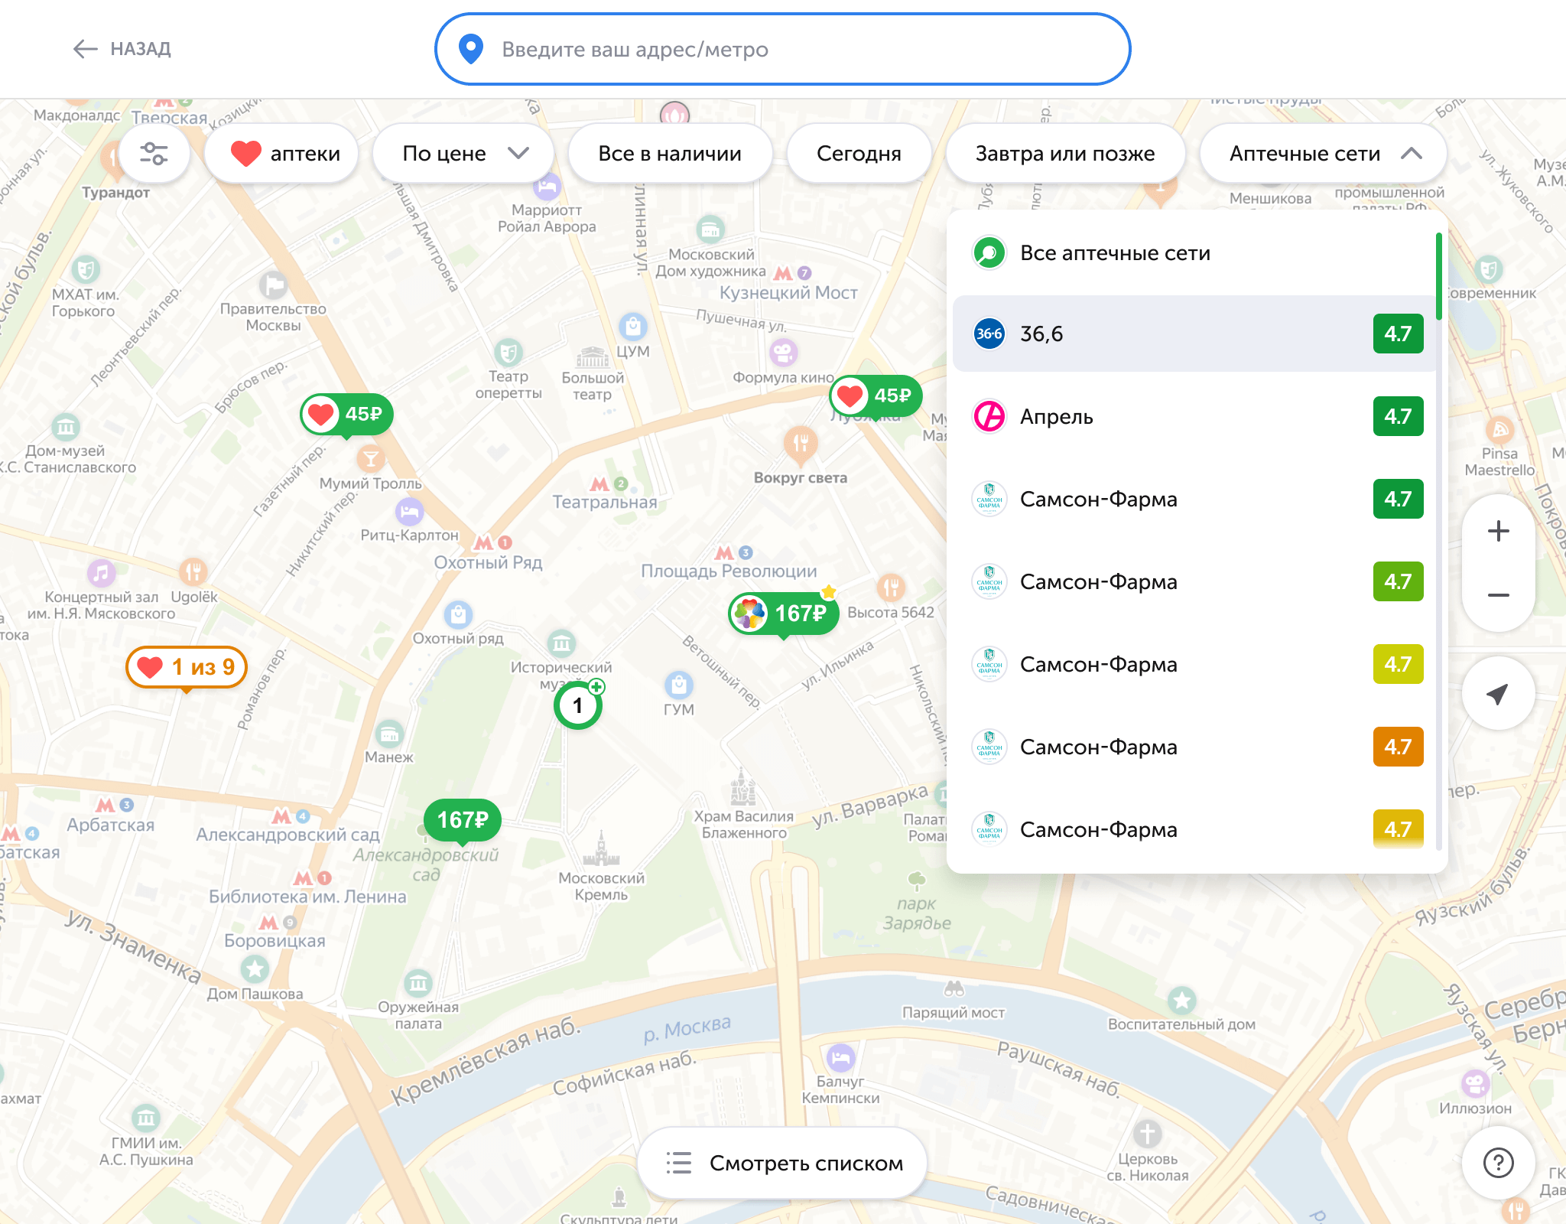Image resolution: width=1566 pixels, height=1224 pixels.
Task: Zoom out the map with minus
Action: point(1498,595)
